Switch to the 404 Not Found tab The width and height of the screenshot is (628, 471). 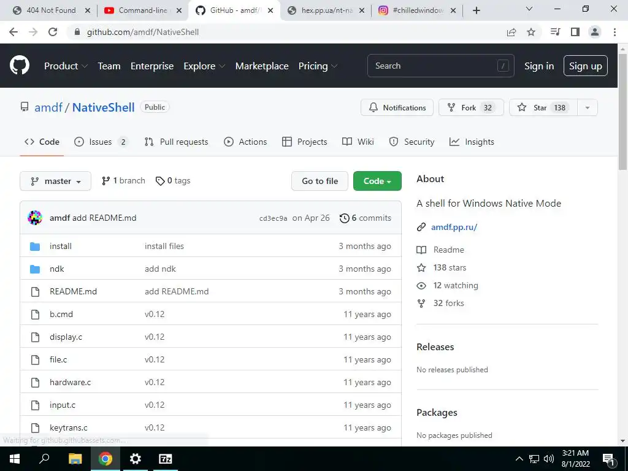[x=52, y=10]
